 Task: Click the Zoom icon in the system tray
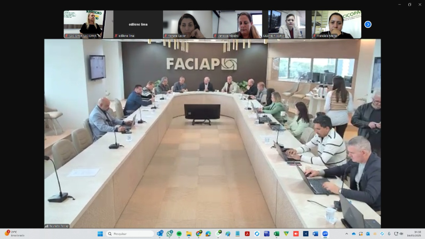pyautogui.click(x=382, y=233)
